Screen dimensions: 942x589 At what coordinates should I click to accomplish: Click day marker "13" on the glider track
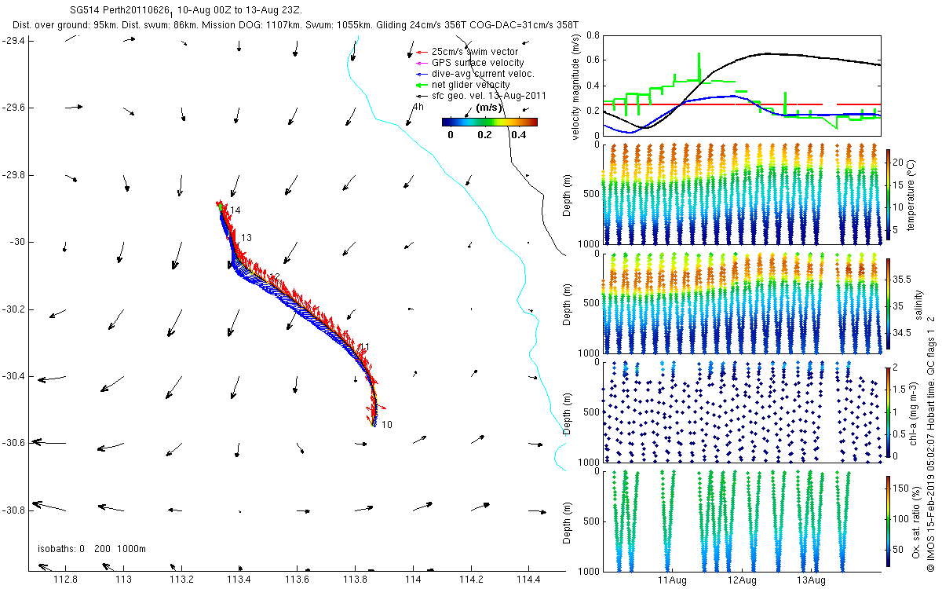tap(246, 238)
